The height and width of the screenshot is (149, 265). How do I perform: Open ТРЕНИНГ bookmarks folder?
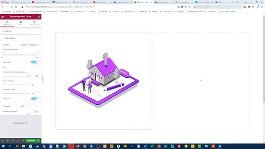[179, 12]
